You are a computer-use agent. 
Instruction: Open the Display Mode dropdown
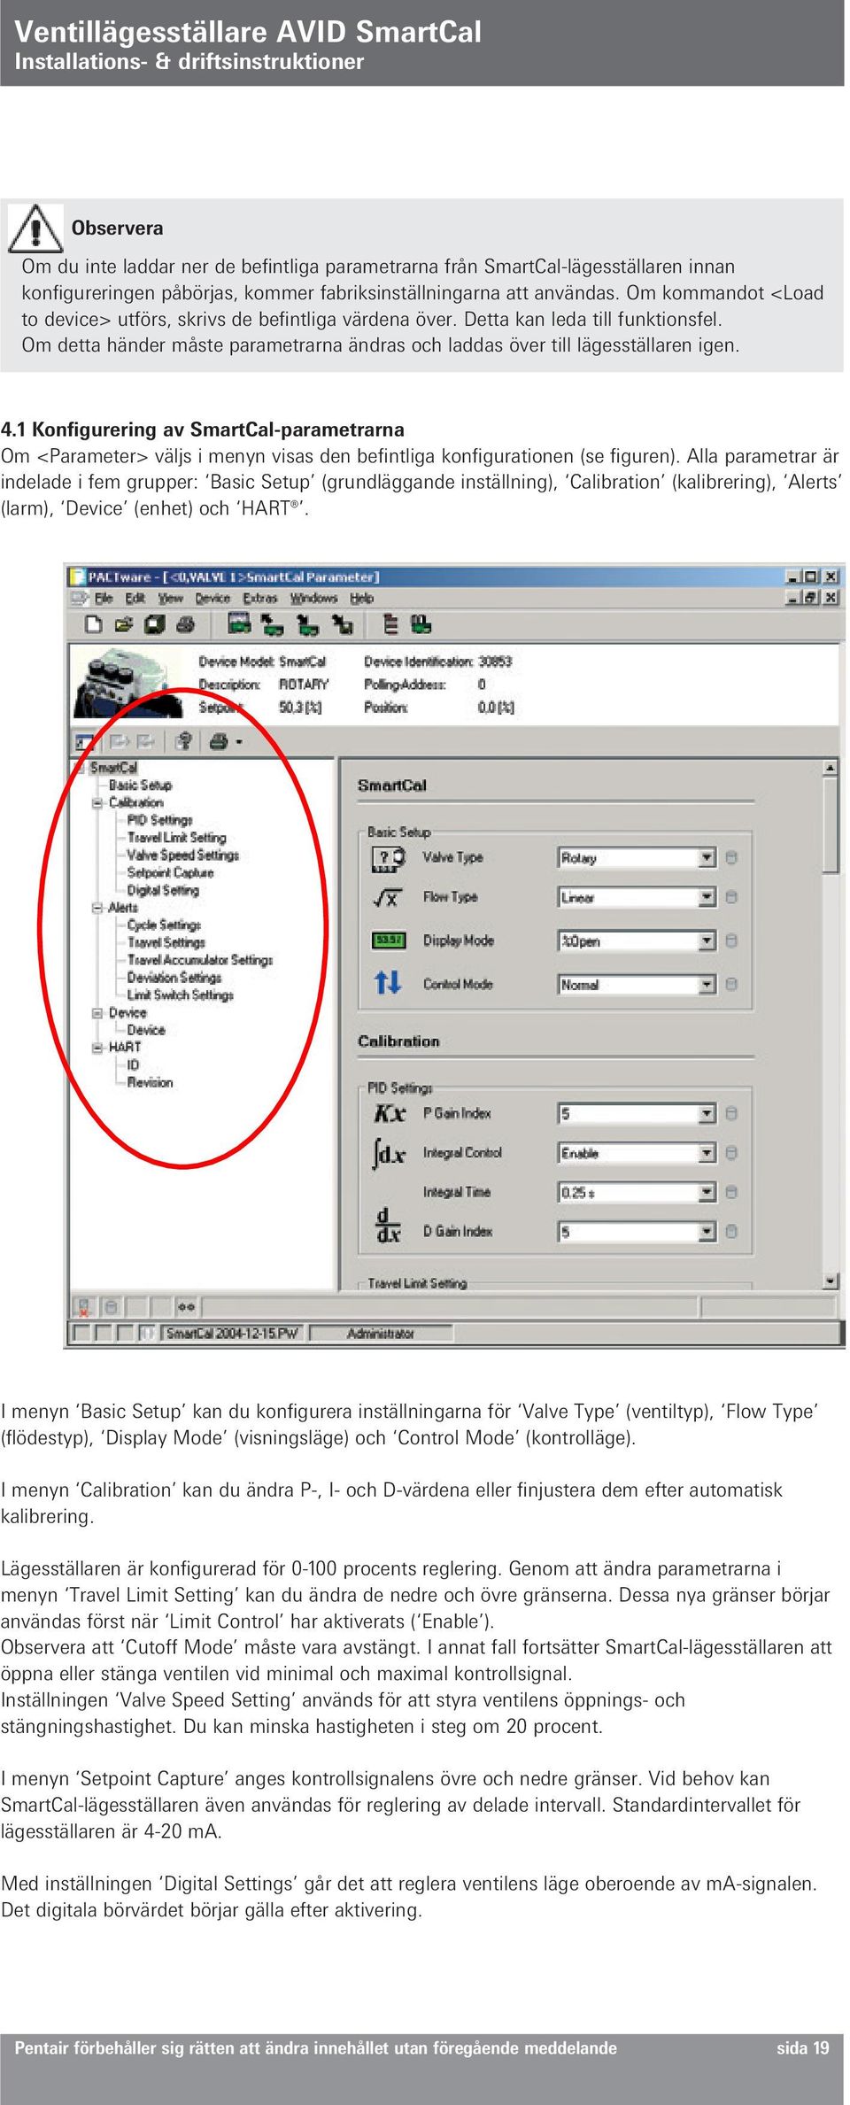707,940
